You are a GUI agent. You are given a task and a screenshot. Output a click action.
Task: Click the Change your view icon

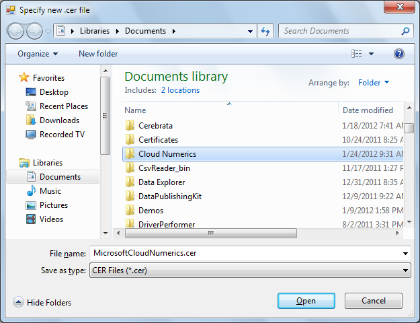pyautogui.click(x=357, y=54)
